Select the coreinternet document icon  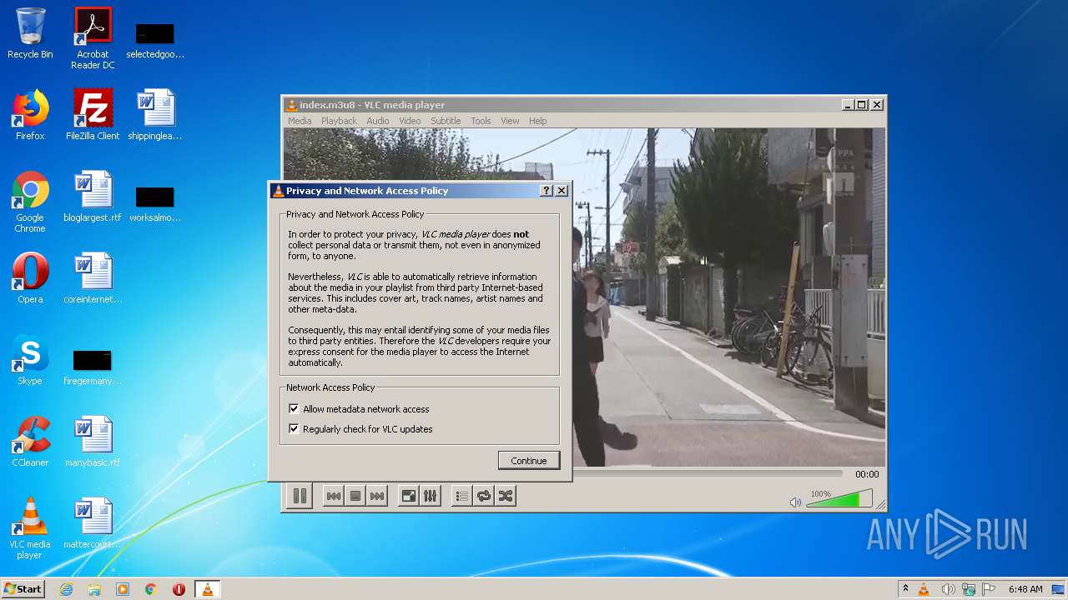tap(93, 278)
